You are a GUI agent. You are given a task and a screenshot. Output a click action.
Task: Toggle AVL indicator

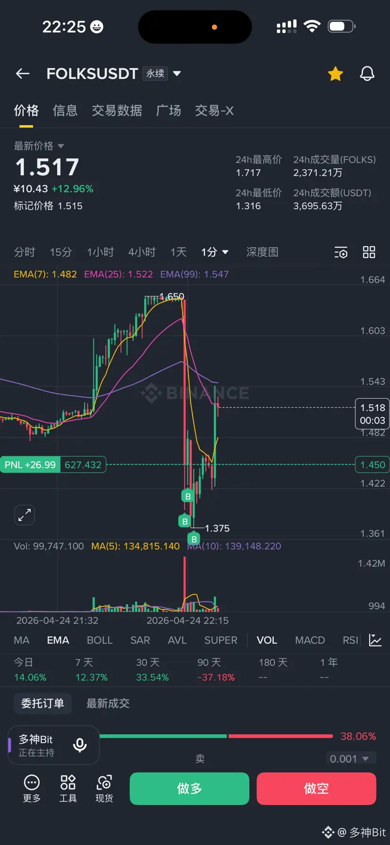click(x=177, y=640)
